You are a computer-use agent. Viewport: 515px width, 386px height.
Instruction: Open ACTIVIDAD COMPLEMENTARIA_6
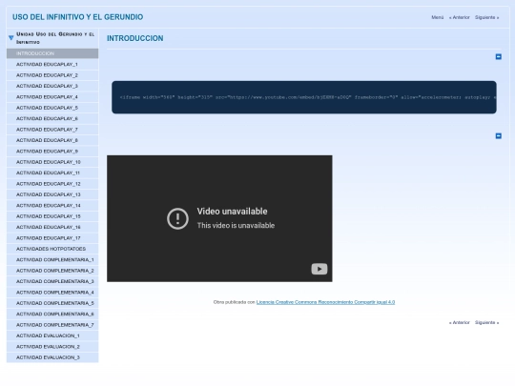[52, 314]
